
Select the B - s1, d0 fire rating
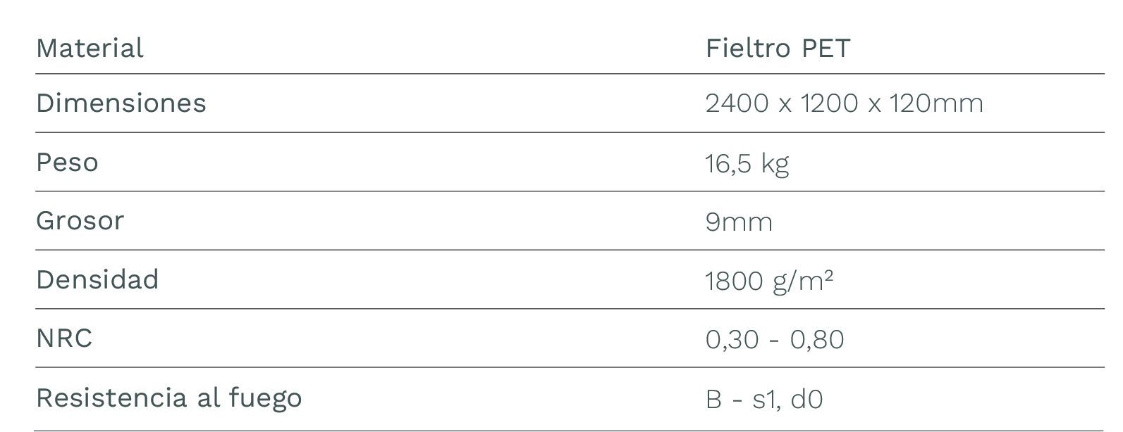pos(763,399)
